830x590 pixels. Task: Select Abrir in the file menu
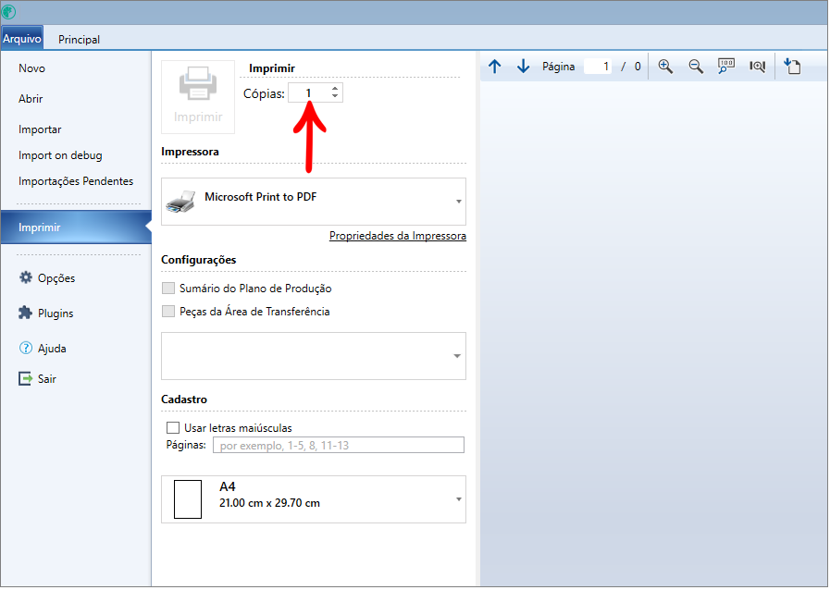coord(31,99)
